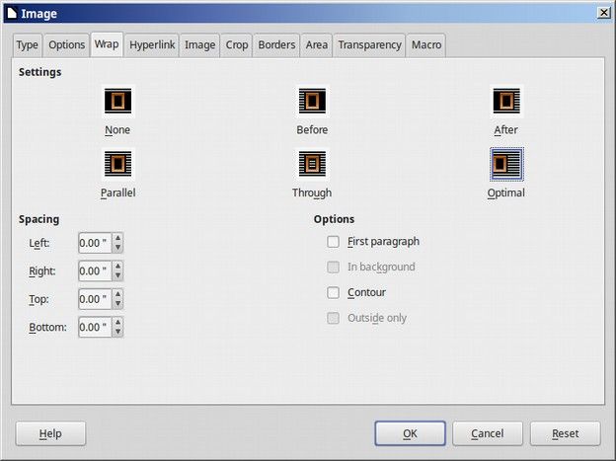Go to the Hyperlink tab
This screenshot has width=616, height=461.
point(152,45)
